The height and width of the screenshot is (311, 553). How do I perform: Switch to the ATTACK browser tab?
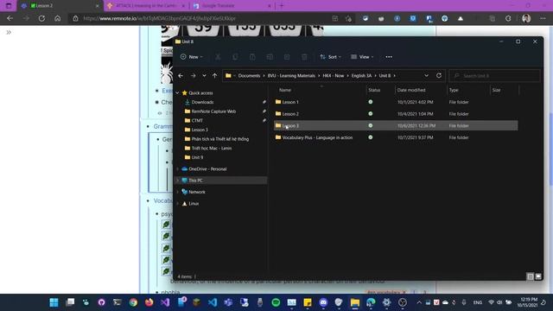click(146, 6)
